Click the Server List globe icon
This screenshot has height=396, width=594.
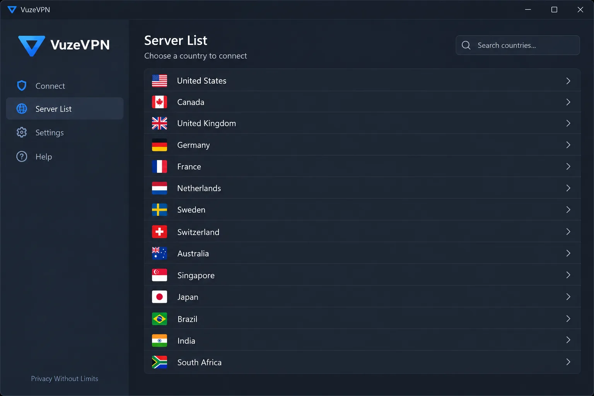pyautogui.click(x=22, y=109)
